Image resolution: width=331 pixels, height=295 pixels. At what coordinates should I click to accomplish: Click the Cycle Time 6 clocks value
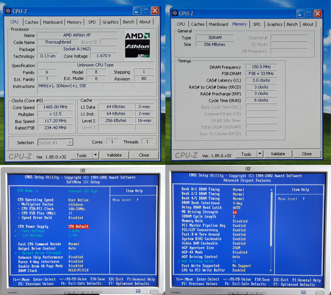tap(261, 100)
